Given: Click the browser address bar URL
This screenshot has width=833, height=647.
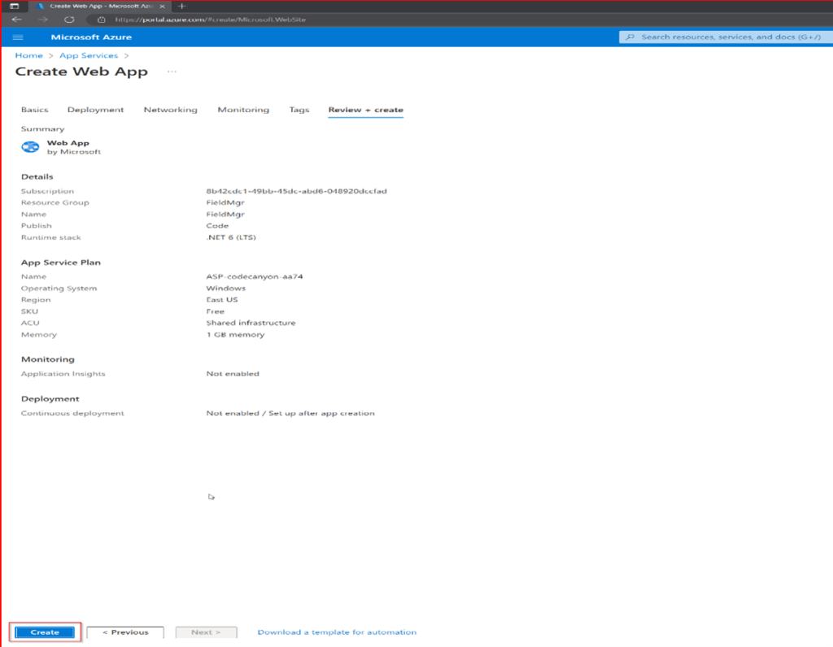Looking at the screenshot, I should tap(211, 20).
